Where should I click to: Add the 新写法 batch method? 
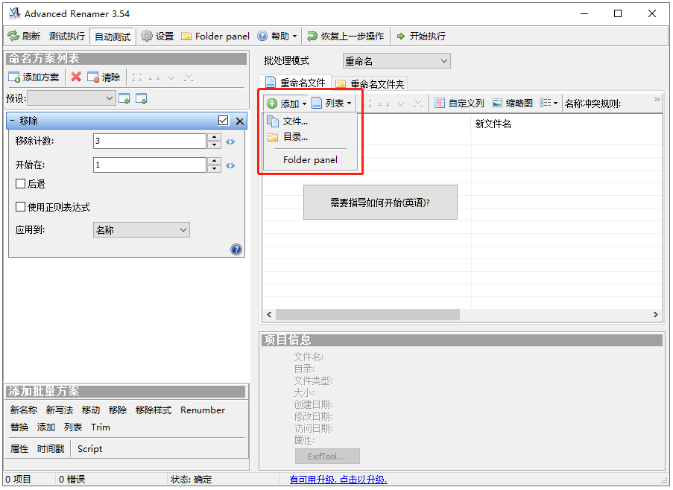tap(59, 410)
